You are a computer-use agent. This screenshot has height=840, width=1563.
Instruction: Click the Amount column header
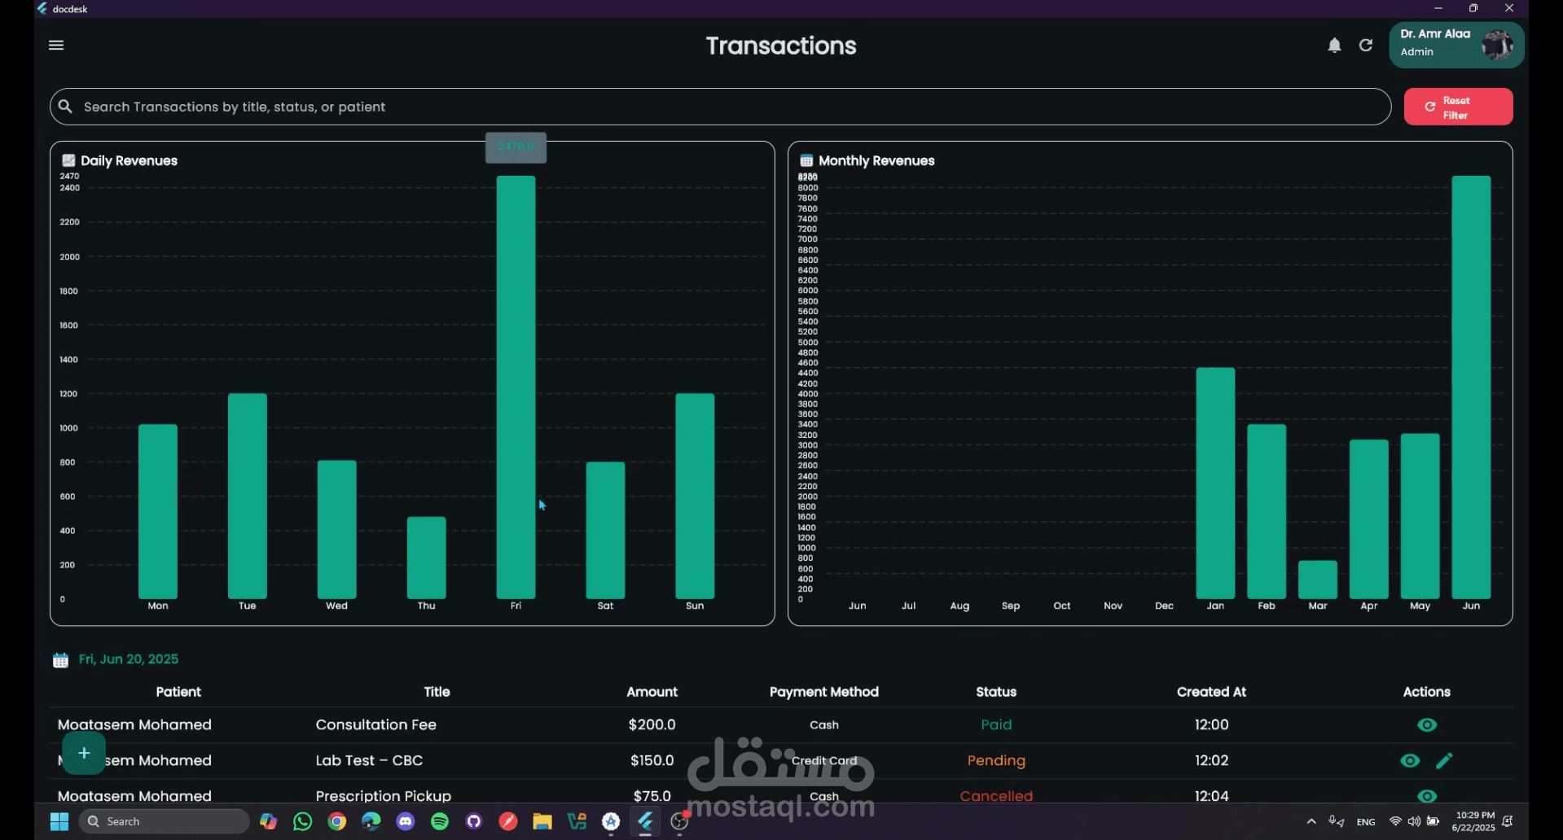tap(652, 692)
